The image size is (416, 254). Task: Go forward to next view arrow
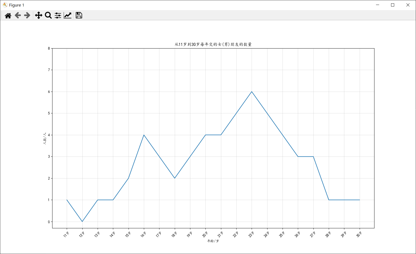(x=27, y=15)
